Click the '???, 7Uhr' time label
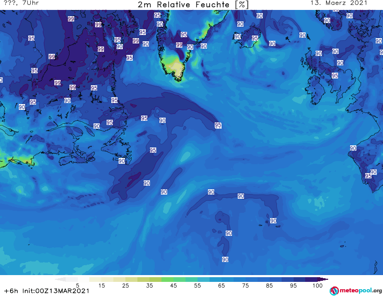The height and width of the screenshot is (296, 383). [21, 3]
